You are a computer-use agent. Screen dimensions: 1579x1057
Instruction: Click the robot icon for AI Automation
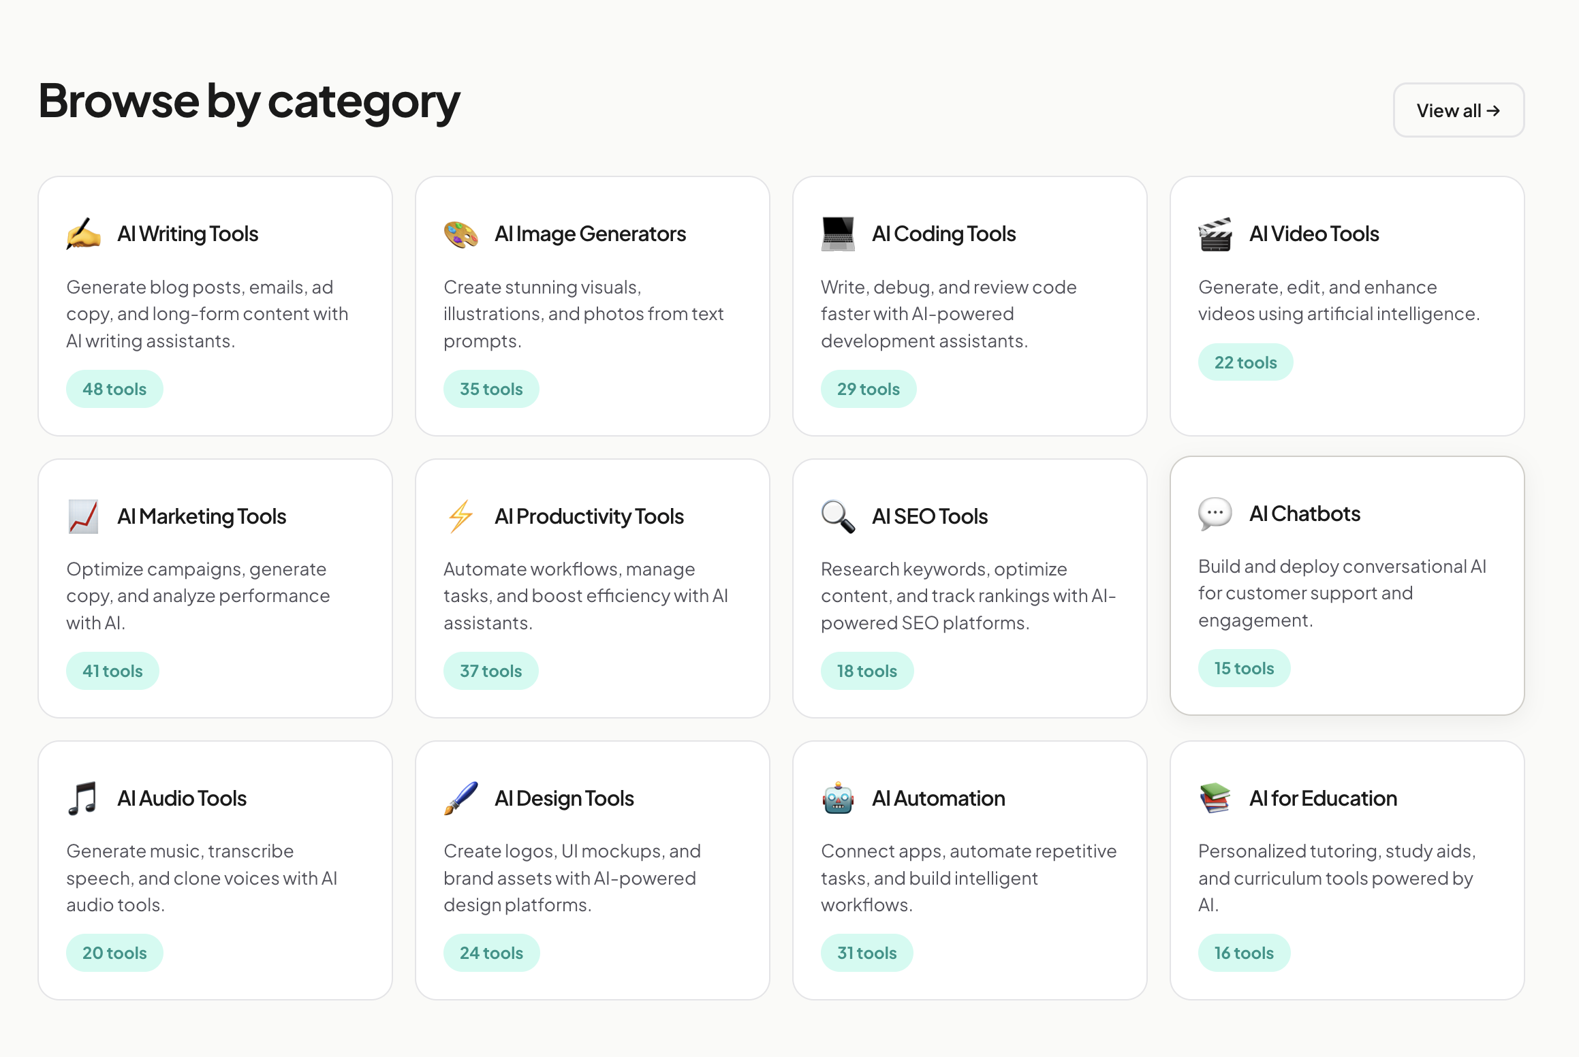point(837,798)
